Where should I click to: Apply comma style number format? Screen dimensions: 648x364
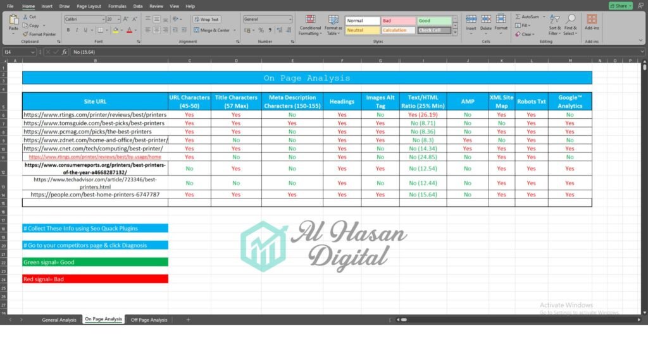(x=270, y=30)
